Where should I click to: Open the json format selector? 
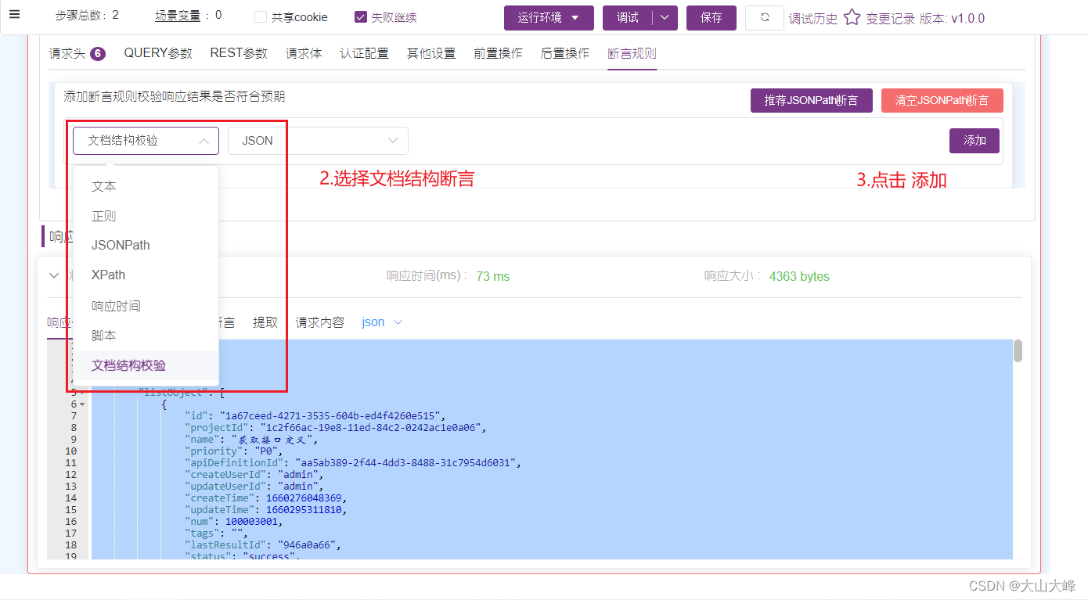point(381,322)
